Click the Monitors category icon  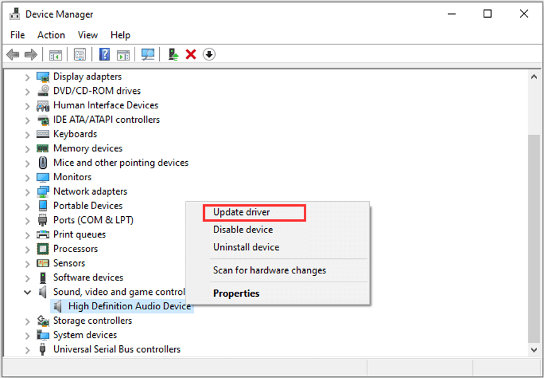(43, 177)
